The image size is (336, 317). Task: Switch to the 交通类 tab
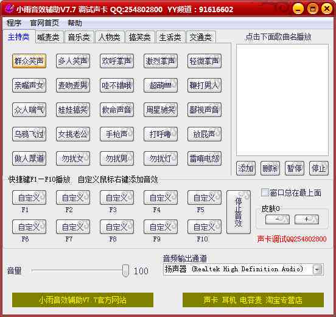point(201,37)
